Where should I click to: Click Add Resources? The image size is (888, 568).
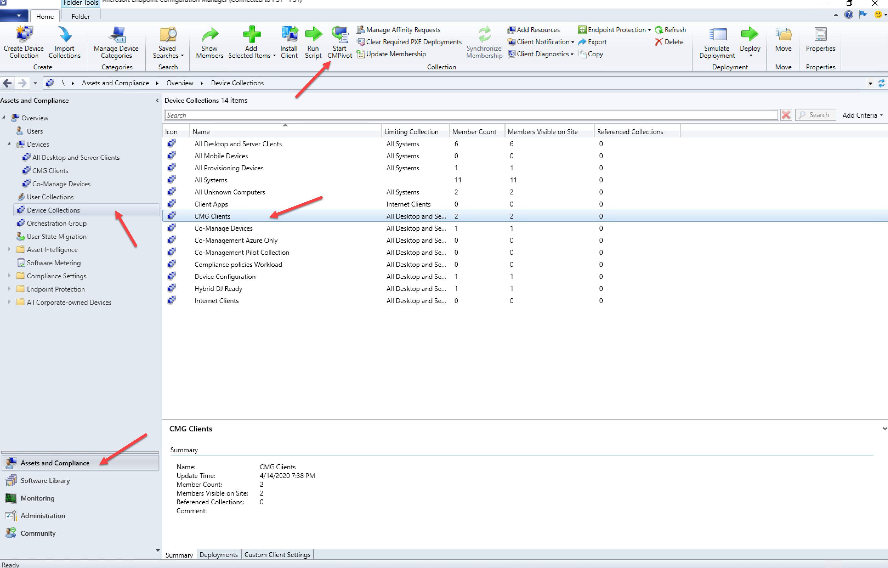click(533, 30)
